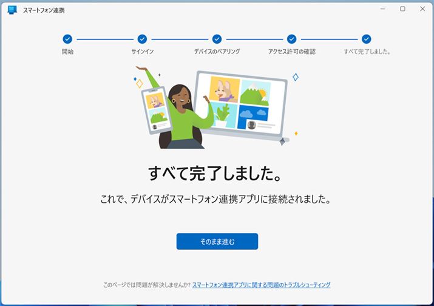Click the そのまま進む button
434x306 pixels.
point(217,242)
